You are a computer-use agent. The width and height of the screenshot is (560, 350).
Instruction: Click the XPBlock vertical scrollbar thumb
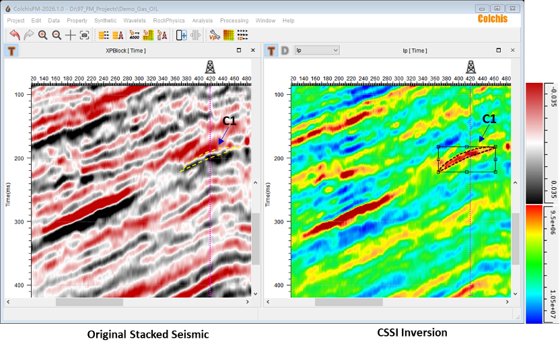pos(255,239)
